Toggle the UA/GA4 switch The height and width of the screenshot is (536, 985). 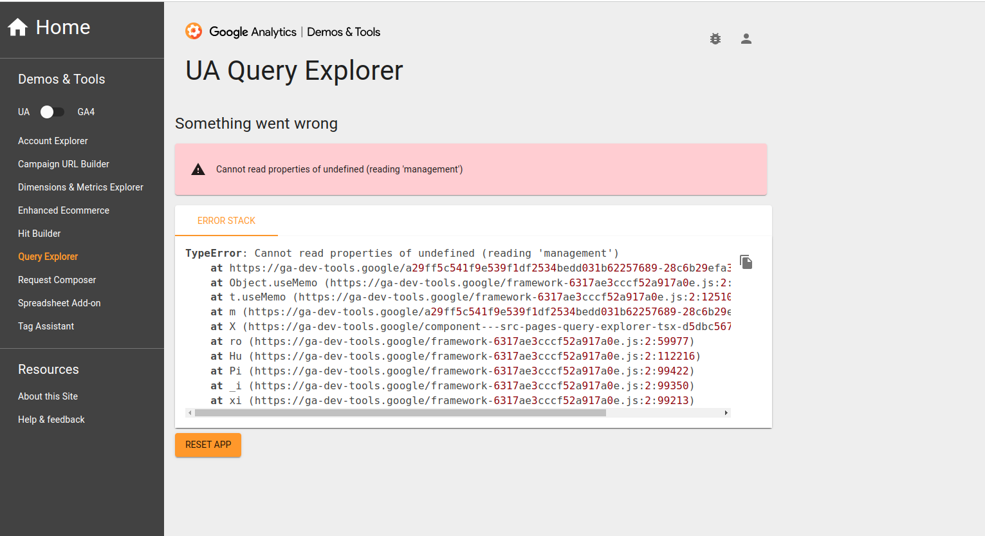pyautogui.click(x=53, y=112)
